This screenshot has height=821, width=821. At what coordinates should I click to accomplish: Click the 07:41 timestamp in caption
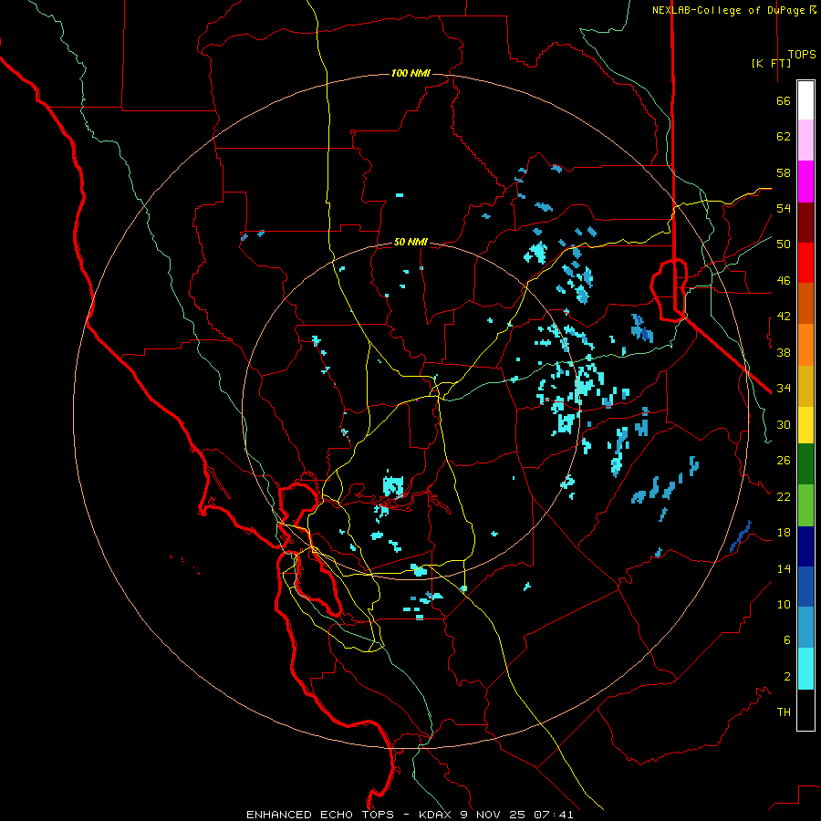[554, 815]
